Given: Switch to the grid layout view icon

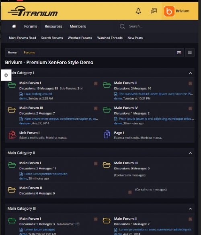Looking at the screenshot, I should coord(179,53).
